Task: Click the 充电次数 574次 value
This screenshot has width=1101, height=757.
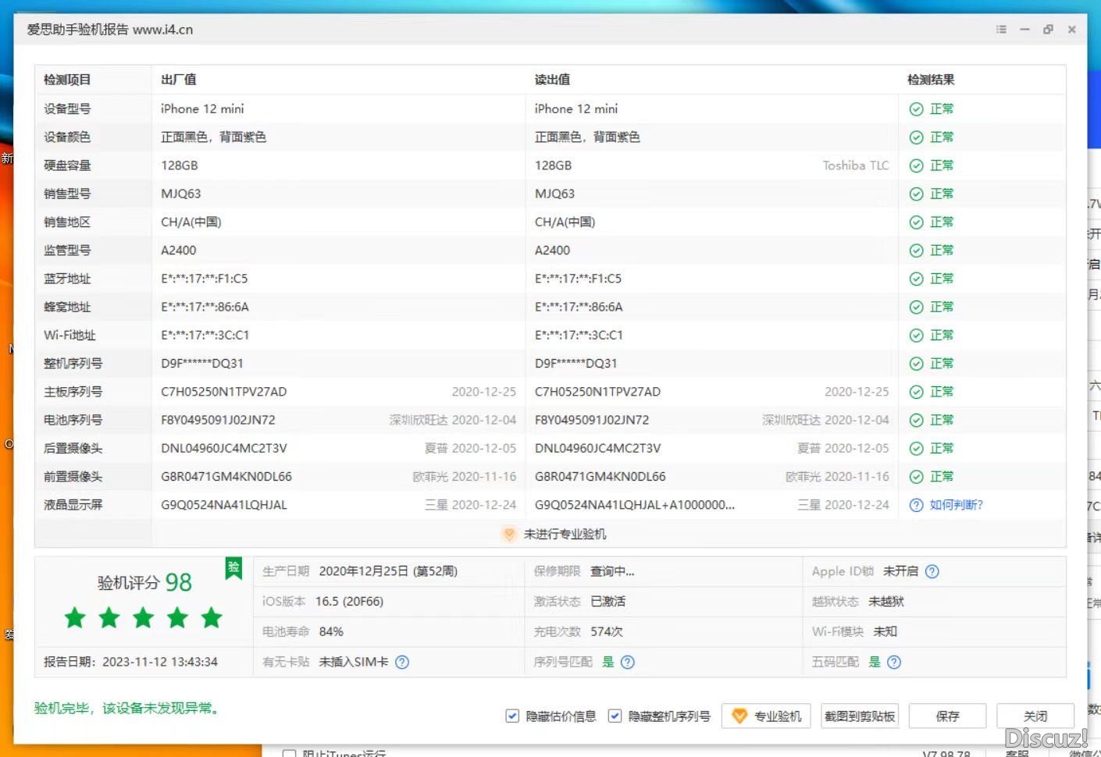Action: coord(607,631)
